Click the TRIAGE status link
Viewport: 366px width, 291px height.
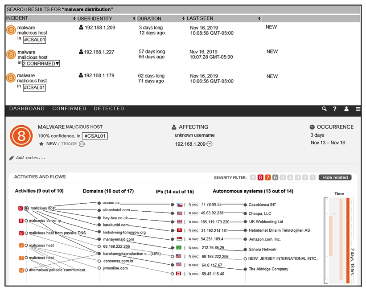(69, 144)
